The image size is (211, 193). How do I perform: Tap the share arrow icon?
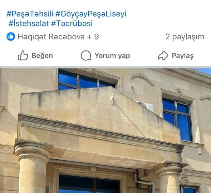[163, 55]
